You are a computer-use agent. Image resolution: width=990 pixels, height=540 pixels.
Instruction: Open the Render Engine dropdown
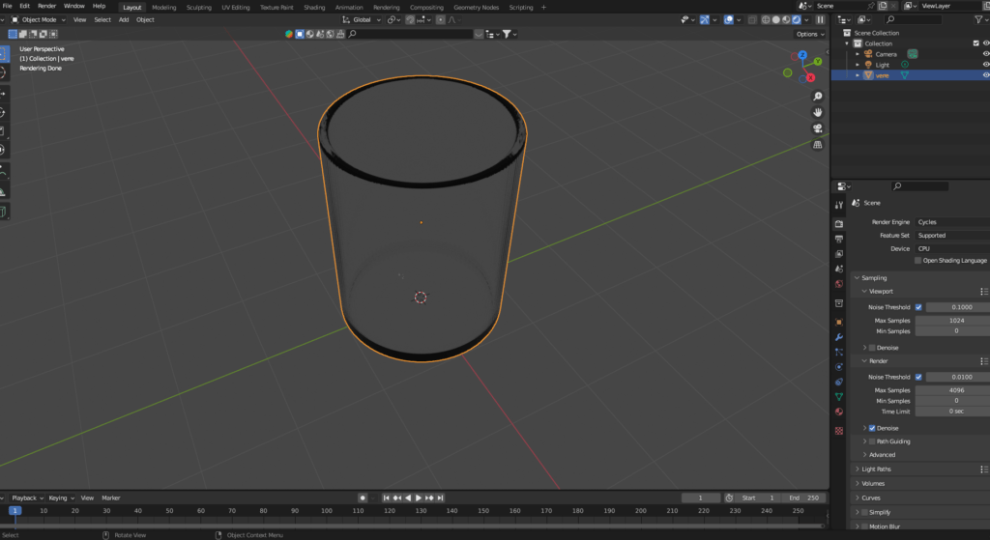(951, 222)
